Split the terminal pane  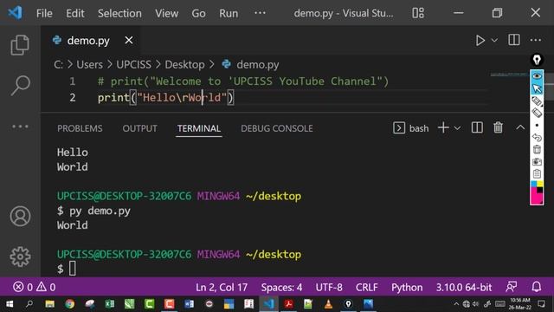pos(477,127)
